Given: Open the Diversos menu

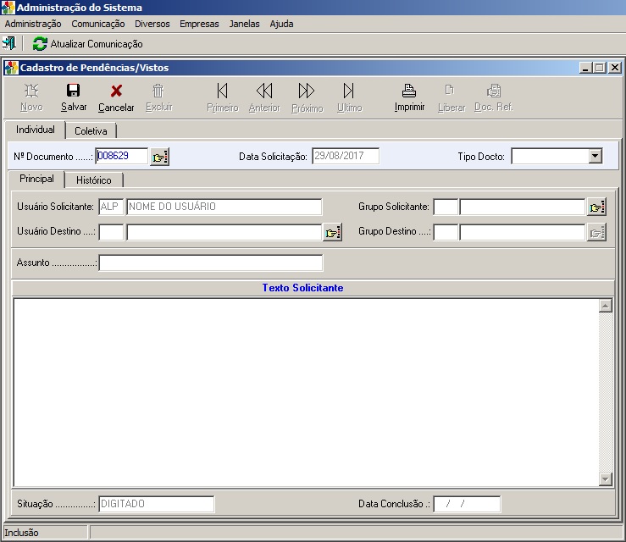Looking at the screenshot, I should pos(152,24).
